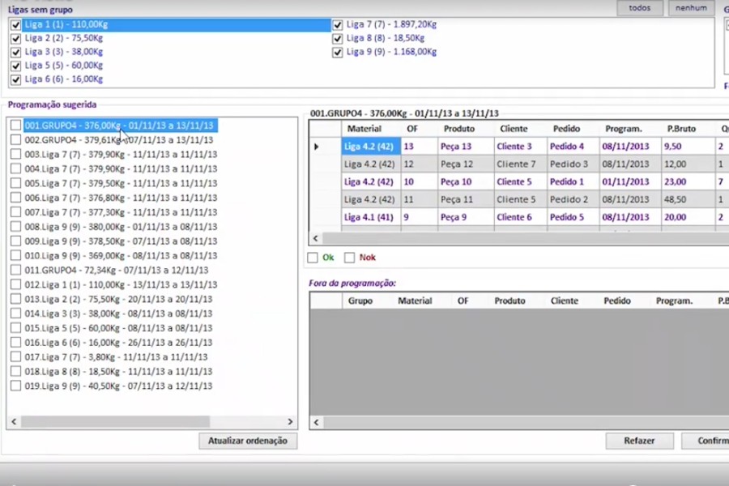The width and height of the screenshot is (729, 486).
Task: Check the 001.GRUPO4 - 376,00Kg item
Action: (x=15, y=126)
